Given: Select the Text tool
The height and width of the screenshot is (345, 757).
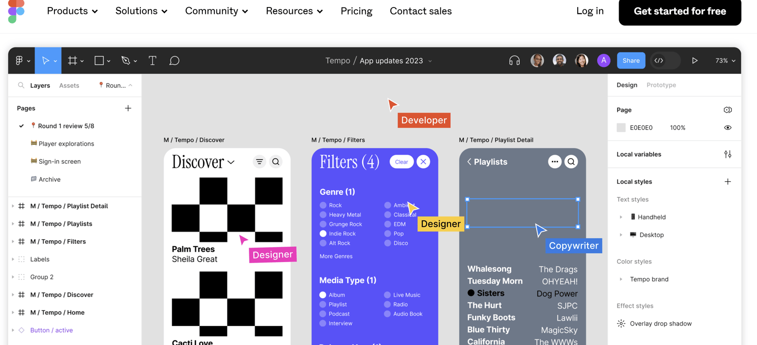Looking at the screenshot, I should click(x=152, y=60).
